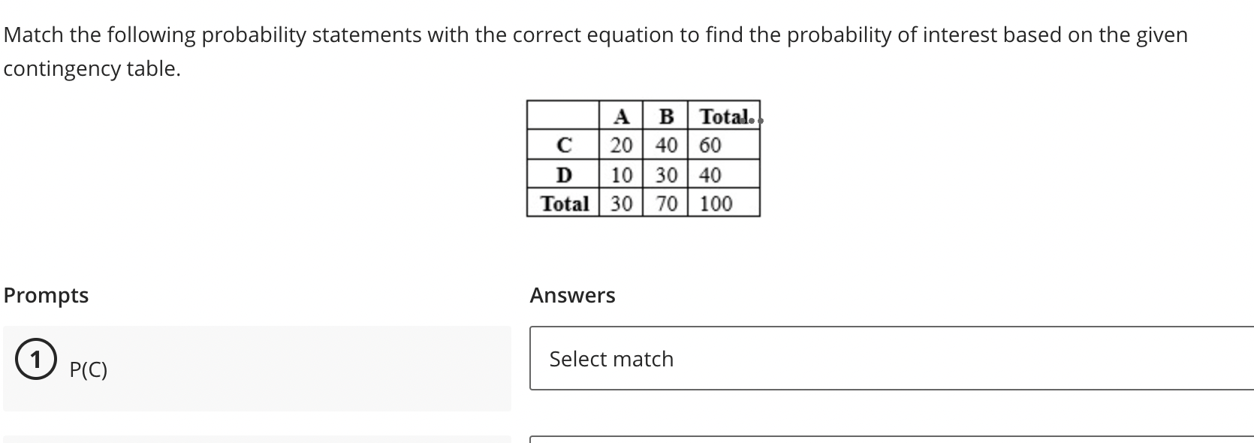
Task: Open the Select match dropdown for P(C)
Action: click(x=886, y=359)
